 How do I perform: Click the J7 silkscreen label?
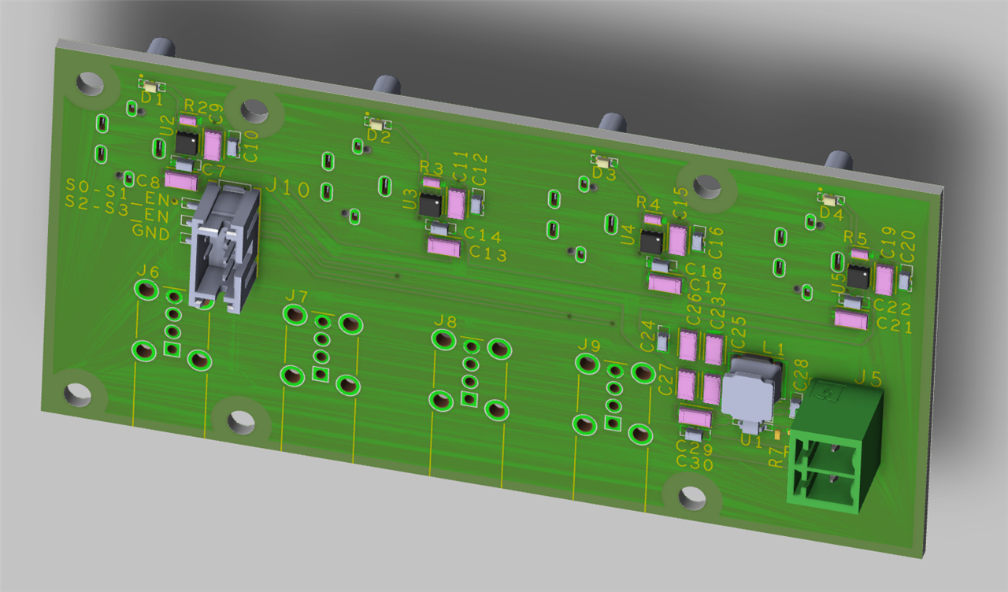click(x=296, y=296)
